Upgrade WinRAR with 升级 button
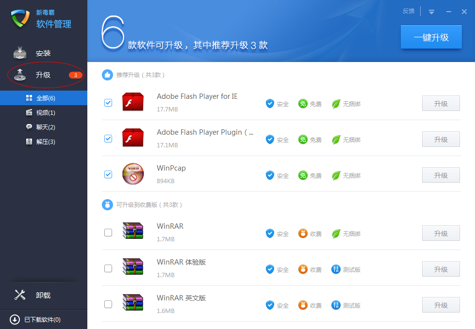475x329 pixels. (441, 233)
